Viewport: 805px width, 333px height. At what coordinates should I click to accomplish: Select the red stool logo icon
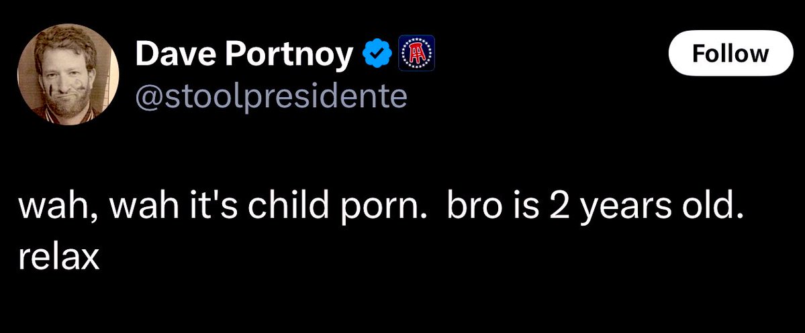coord(417,54)
